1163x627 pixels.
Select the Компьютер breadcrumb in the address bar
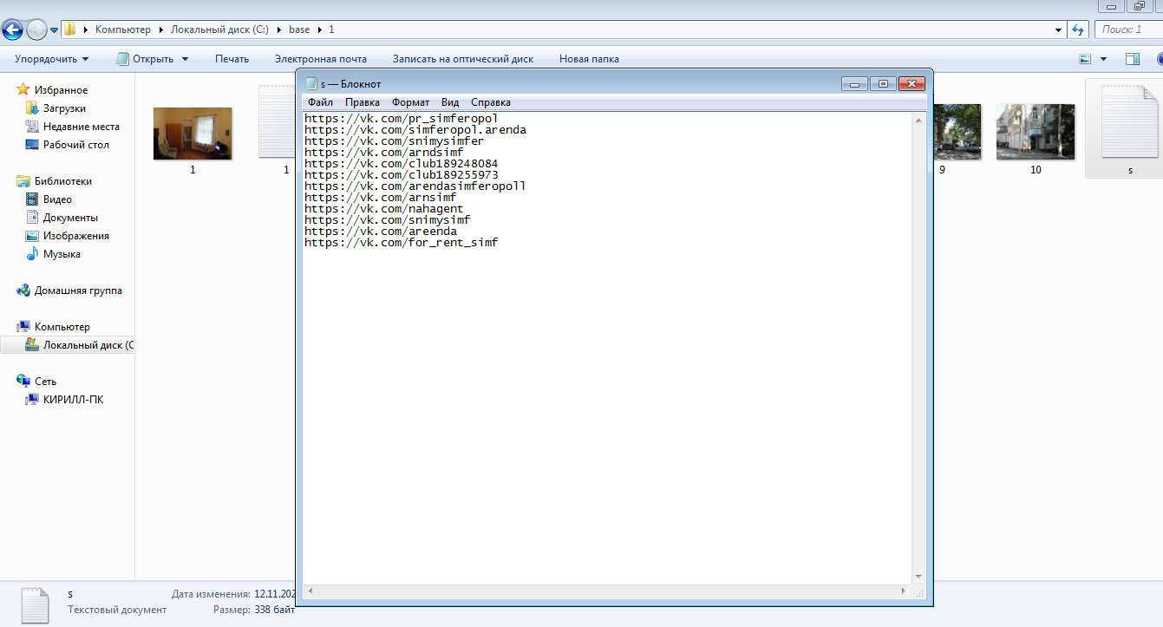123,29
